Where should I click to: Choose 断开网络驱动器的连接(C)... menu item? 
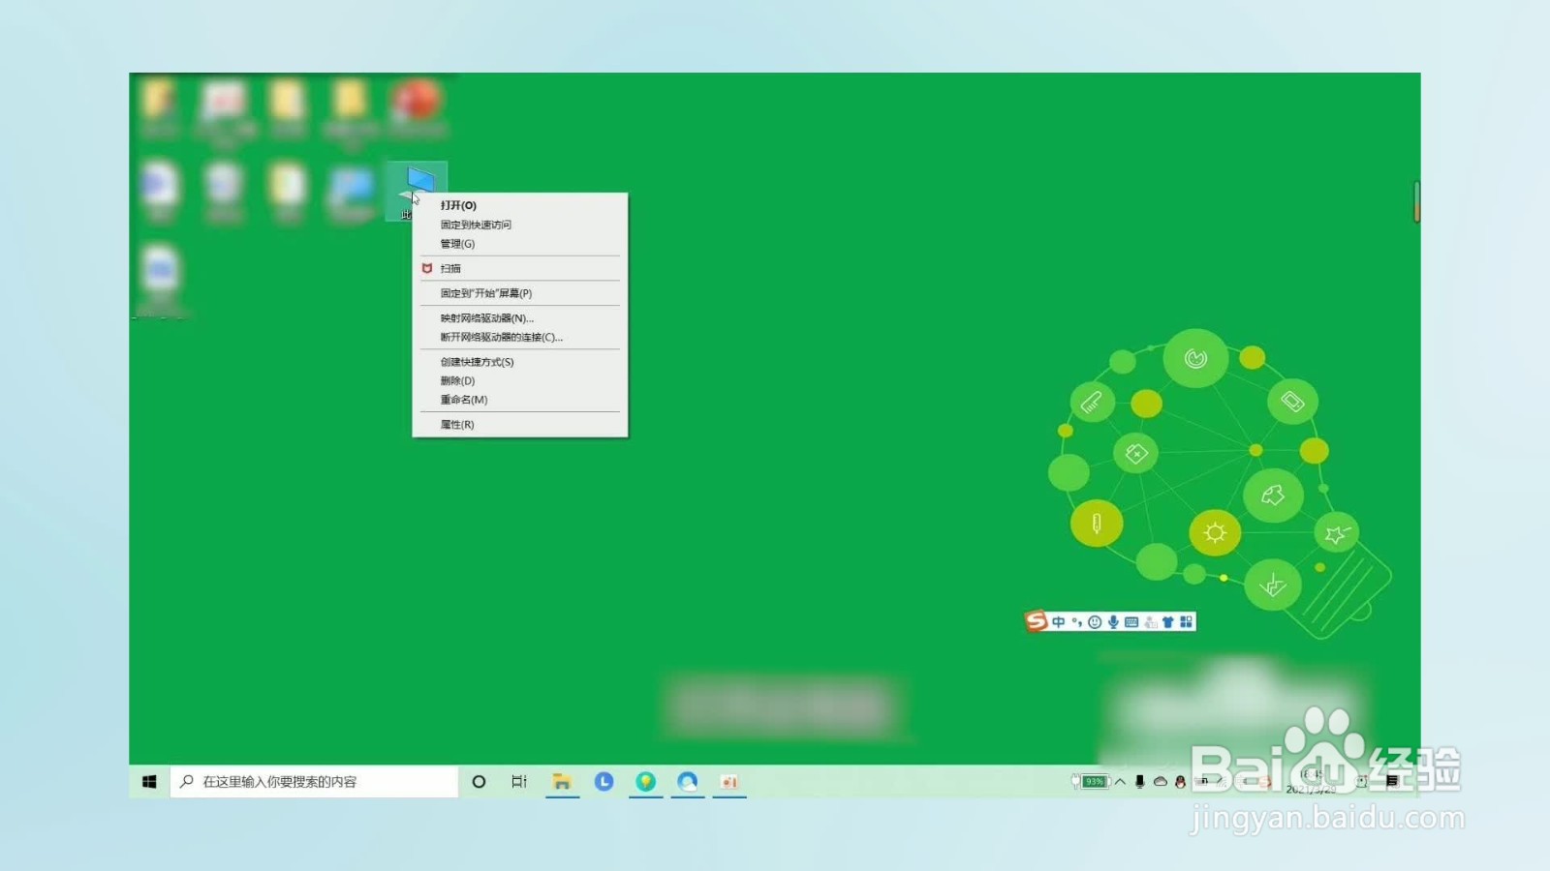tap(519, 337)
